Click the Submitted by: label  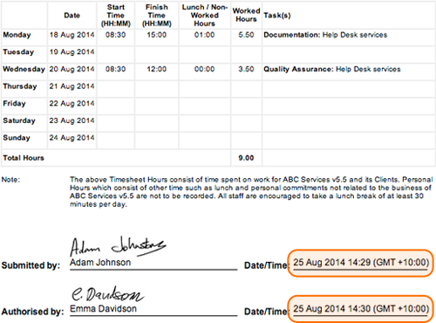pyautogui.click(x=31, y=265)
